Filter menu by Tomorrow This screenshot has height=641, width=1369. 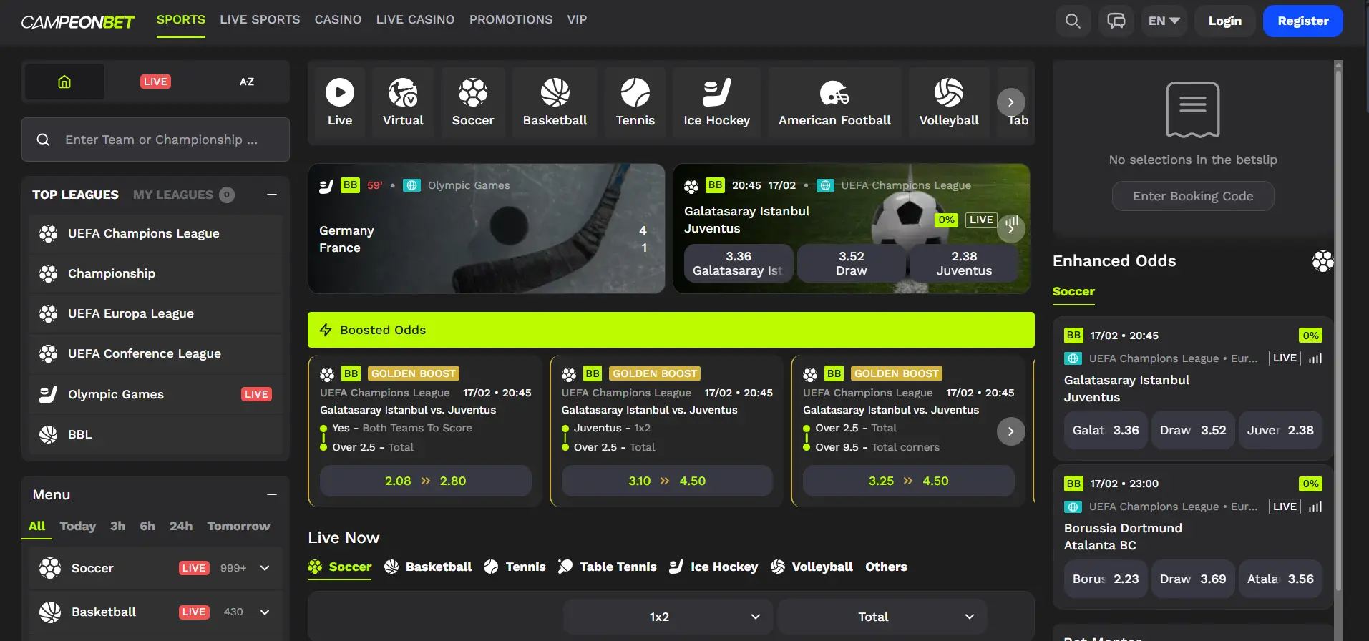coord(238,526)
